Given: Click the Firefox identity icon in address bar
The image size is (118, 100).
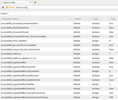Looking at the screenshot, I should [x=7, y=7].
